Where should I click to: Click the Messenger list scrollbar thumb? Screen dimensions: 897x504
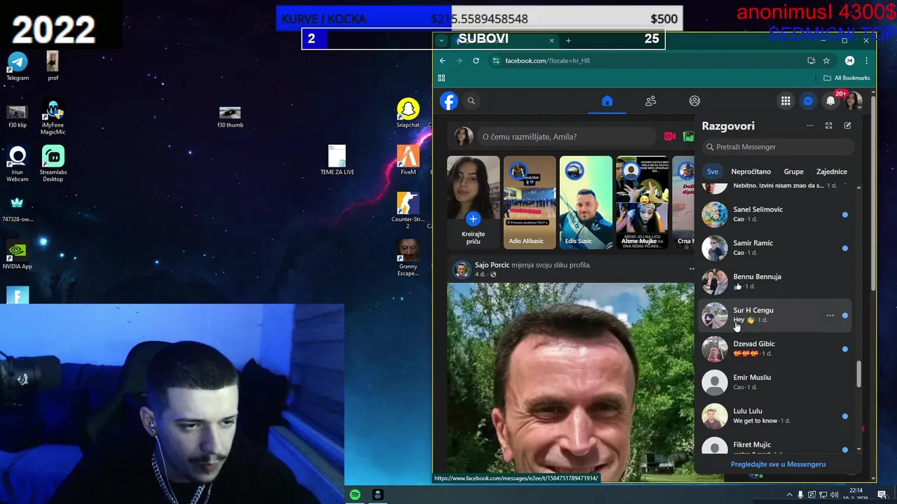pos(859,374)
